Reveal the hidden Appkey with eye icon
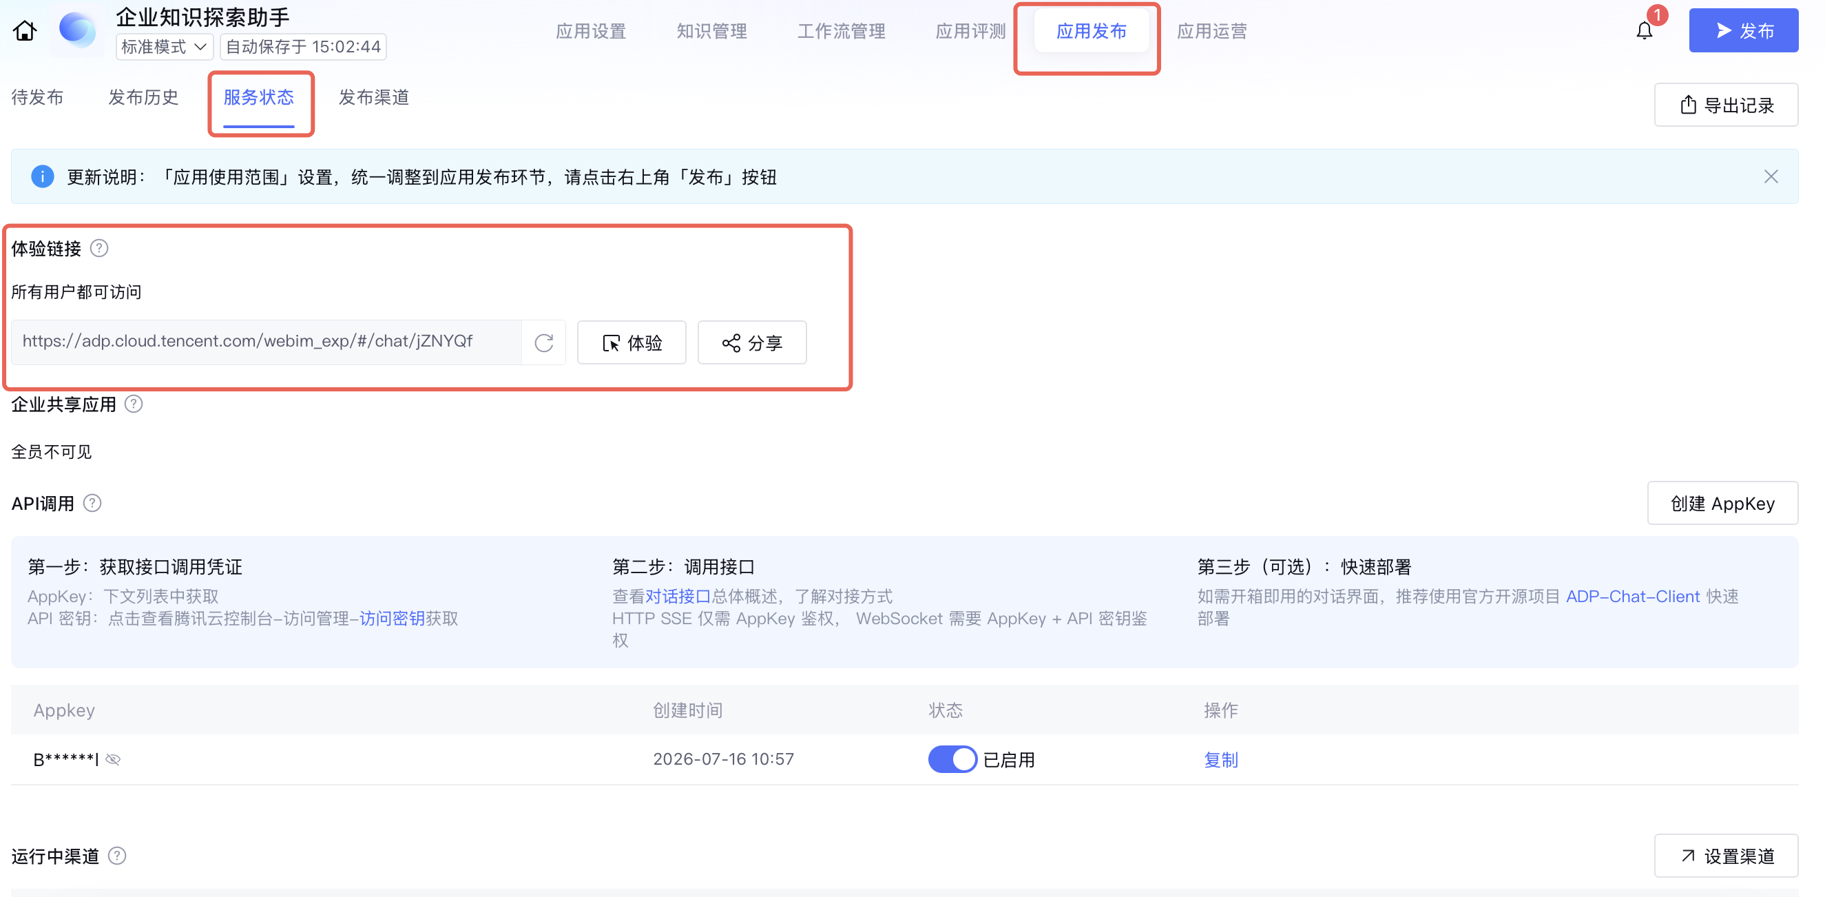Screen dimensions: 1825x897 tap(113, 759)
